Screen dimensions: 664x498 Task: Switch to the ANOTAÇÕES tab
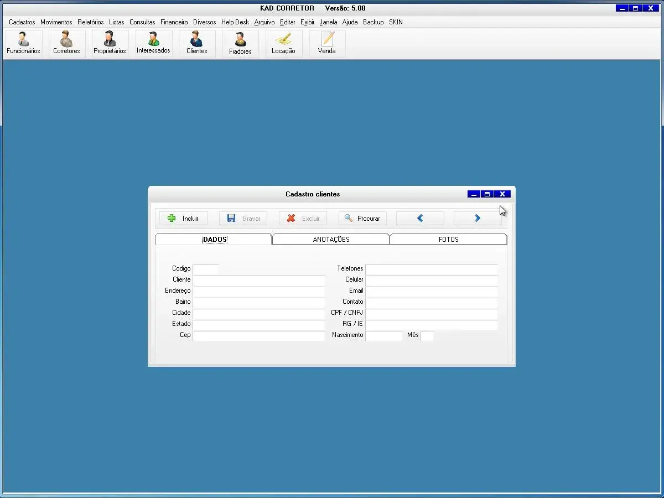coord(331,240)
